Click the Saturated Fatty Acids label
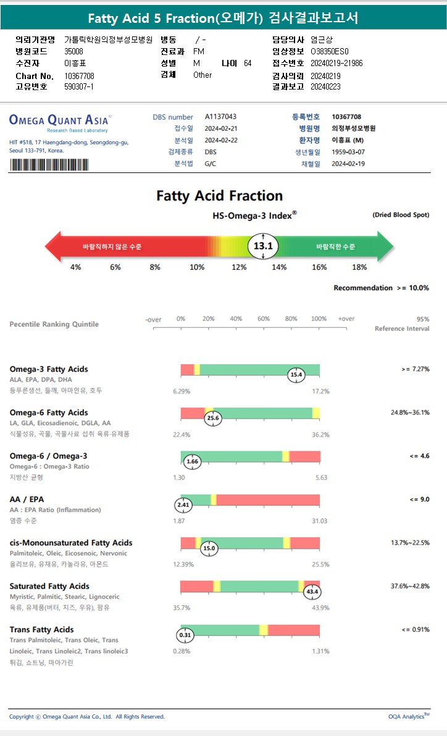This screenshot has width=447, height=736. [49, 586]
